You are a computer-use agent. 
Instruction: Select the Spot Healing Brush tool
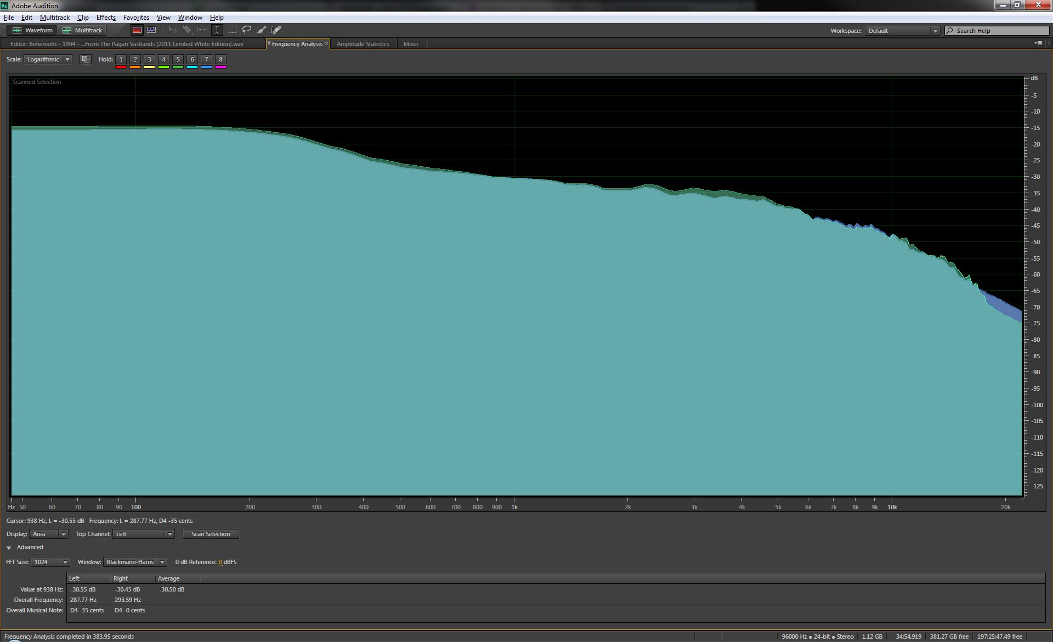tap(276, 30)
